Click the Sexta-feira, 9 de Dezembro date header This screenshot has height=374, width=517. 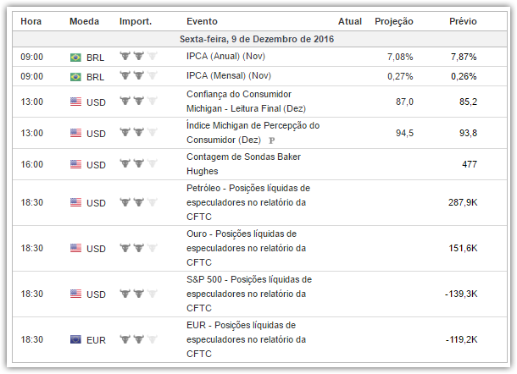(x=258, y=39)
